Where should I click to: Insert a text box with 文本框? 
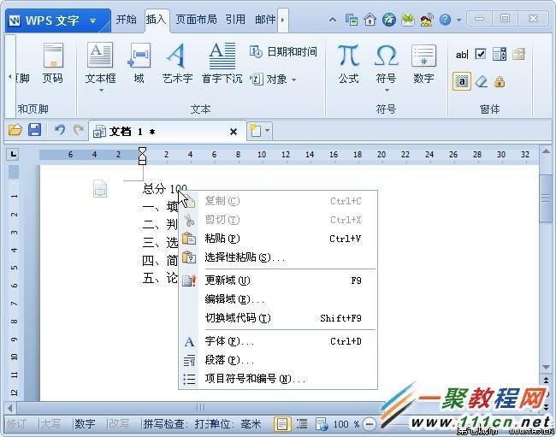[100, 63]
